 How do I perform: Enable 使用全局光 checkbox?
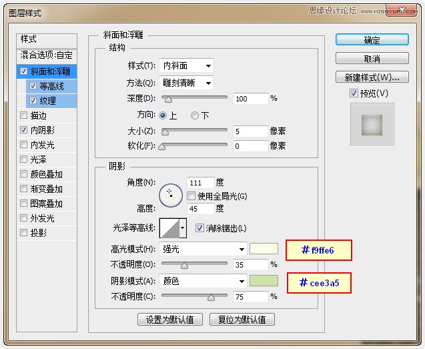[x=191, y=196]
